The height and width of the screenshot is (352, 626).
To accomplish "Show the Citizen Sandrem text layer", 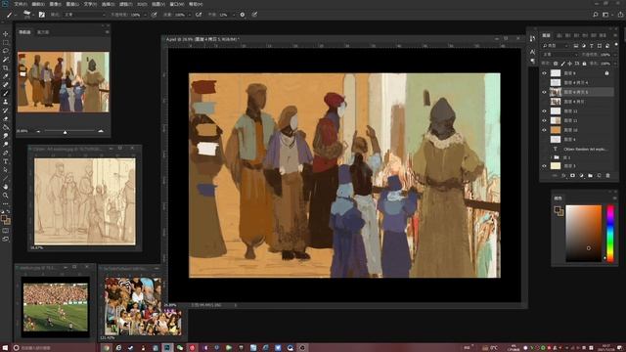I will [544, 149].
